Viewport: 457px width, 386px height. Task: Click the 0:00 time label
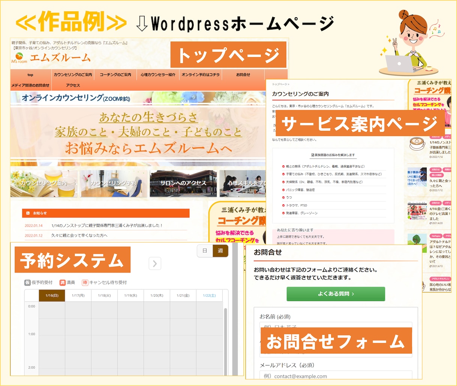[32, 306]
